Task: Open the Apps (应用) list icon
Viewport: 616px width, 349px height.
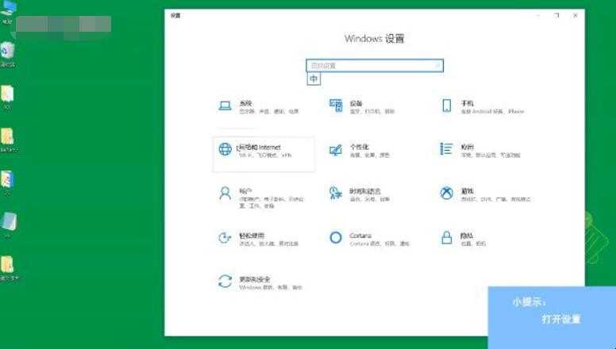Action: [446, 149]
